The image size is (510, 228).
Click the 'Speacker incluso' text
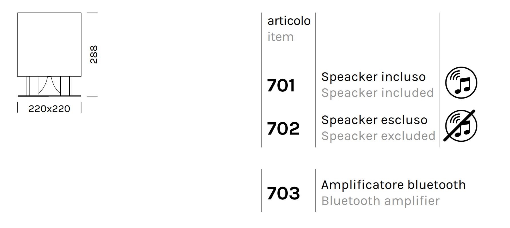373,77
